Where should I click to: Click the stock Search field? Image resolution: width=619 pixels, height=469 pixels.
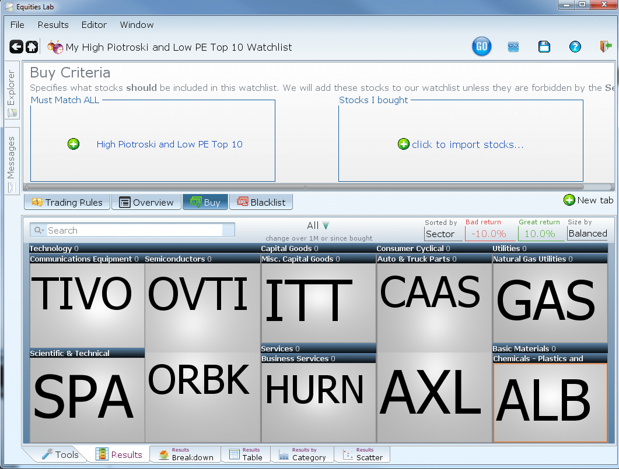coord(134,230)
